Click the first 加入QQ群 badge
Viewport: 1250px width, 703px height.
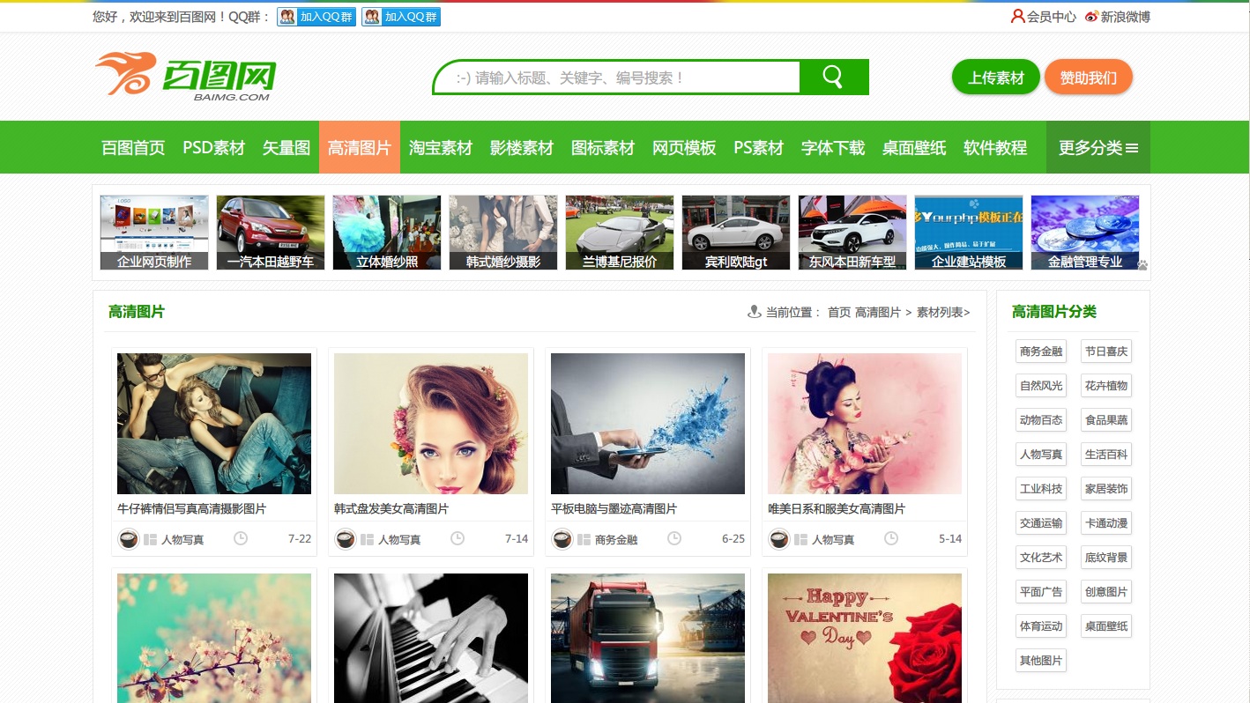316,17
